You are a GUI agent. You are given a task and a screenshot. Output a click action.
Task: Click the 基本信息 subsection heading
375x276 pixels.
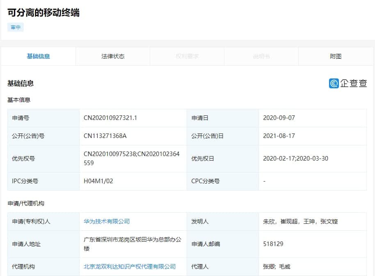[x=19, y=100]
